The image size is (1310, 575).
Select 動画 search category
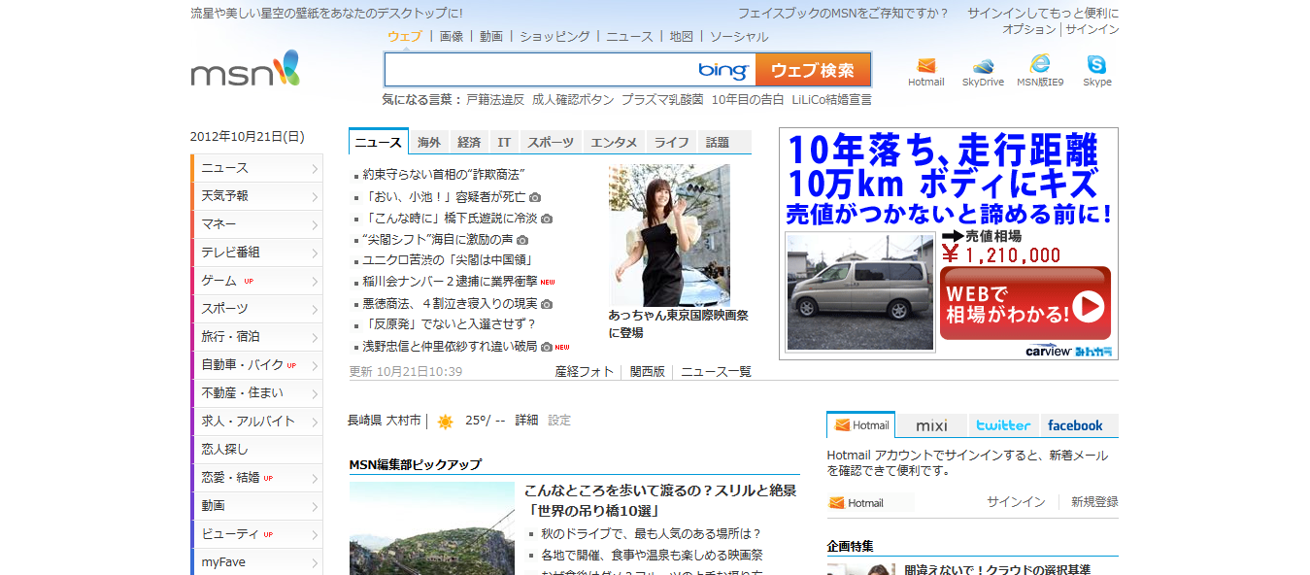tap(491, 36)
